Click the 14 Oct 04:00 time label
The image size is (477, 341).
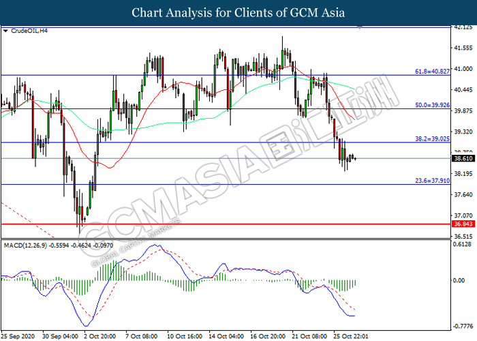click(226, 337)
